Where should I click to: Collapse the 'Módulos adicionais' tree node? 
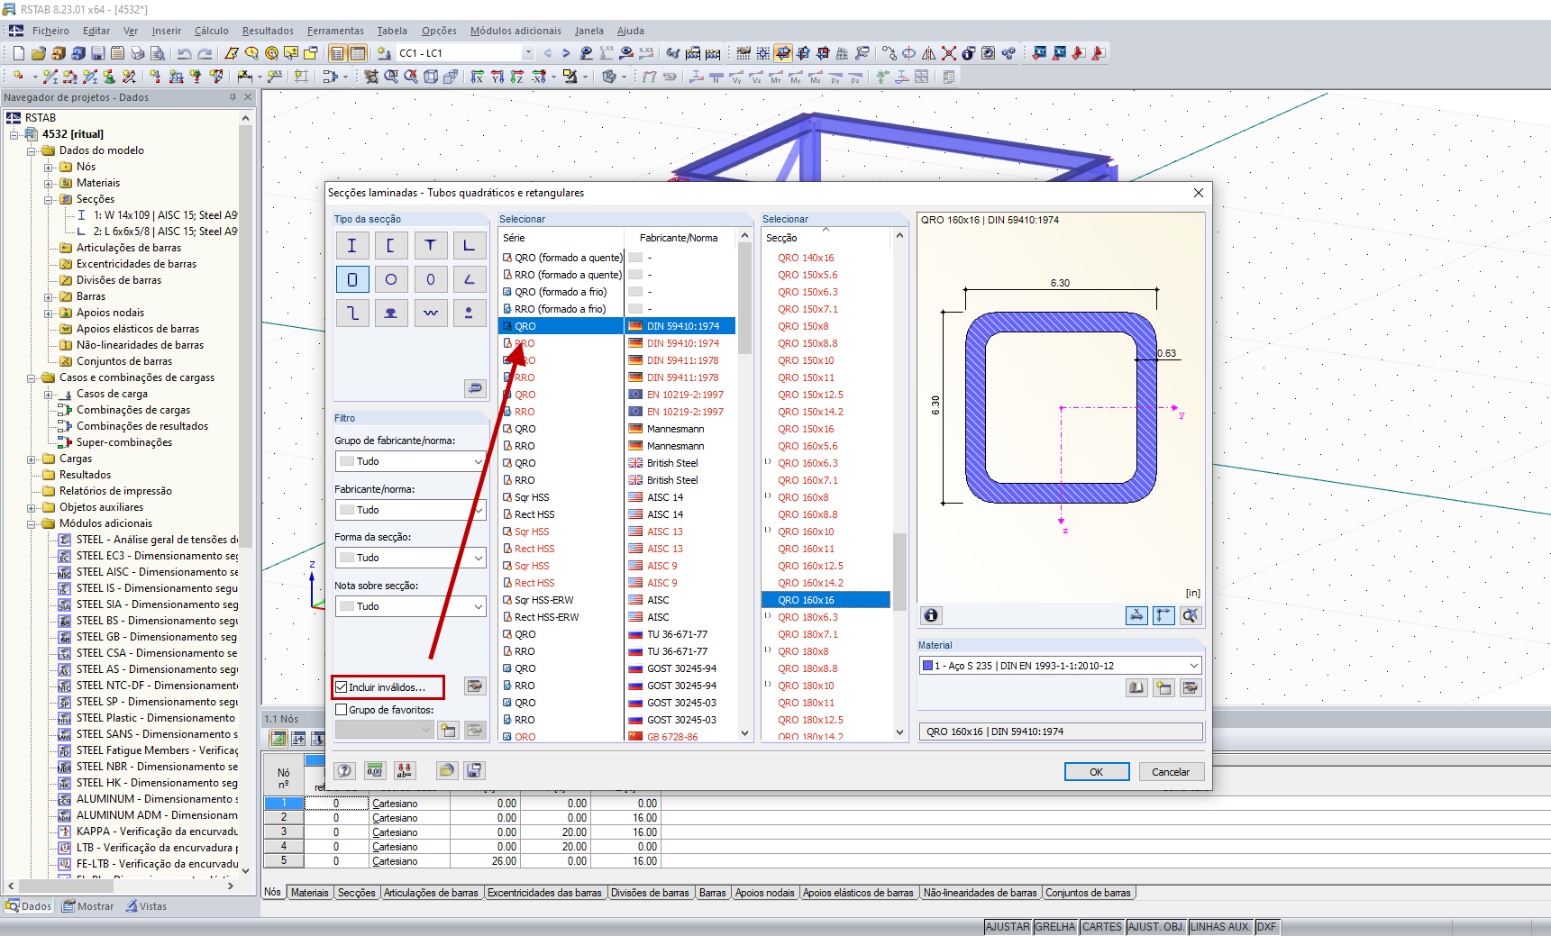[x=32, y=524]
